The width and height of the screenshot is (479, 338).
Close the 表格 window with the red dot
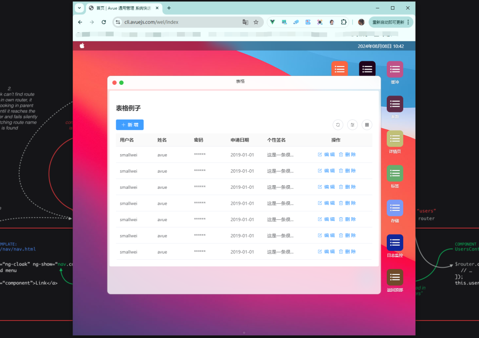coord(114,83)
